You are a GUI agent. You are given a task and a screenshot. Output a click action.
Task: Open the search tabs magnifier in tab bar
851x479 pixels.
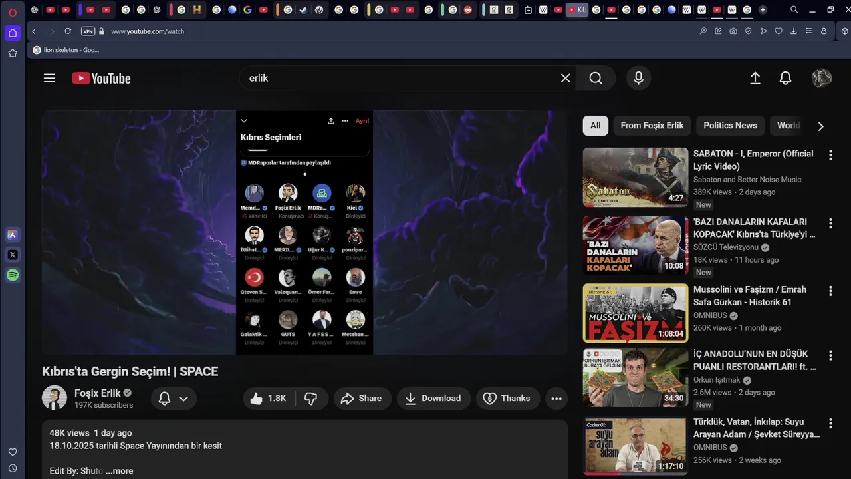(x=794, y=10)
